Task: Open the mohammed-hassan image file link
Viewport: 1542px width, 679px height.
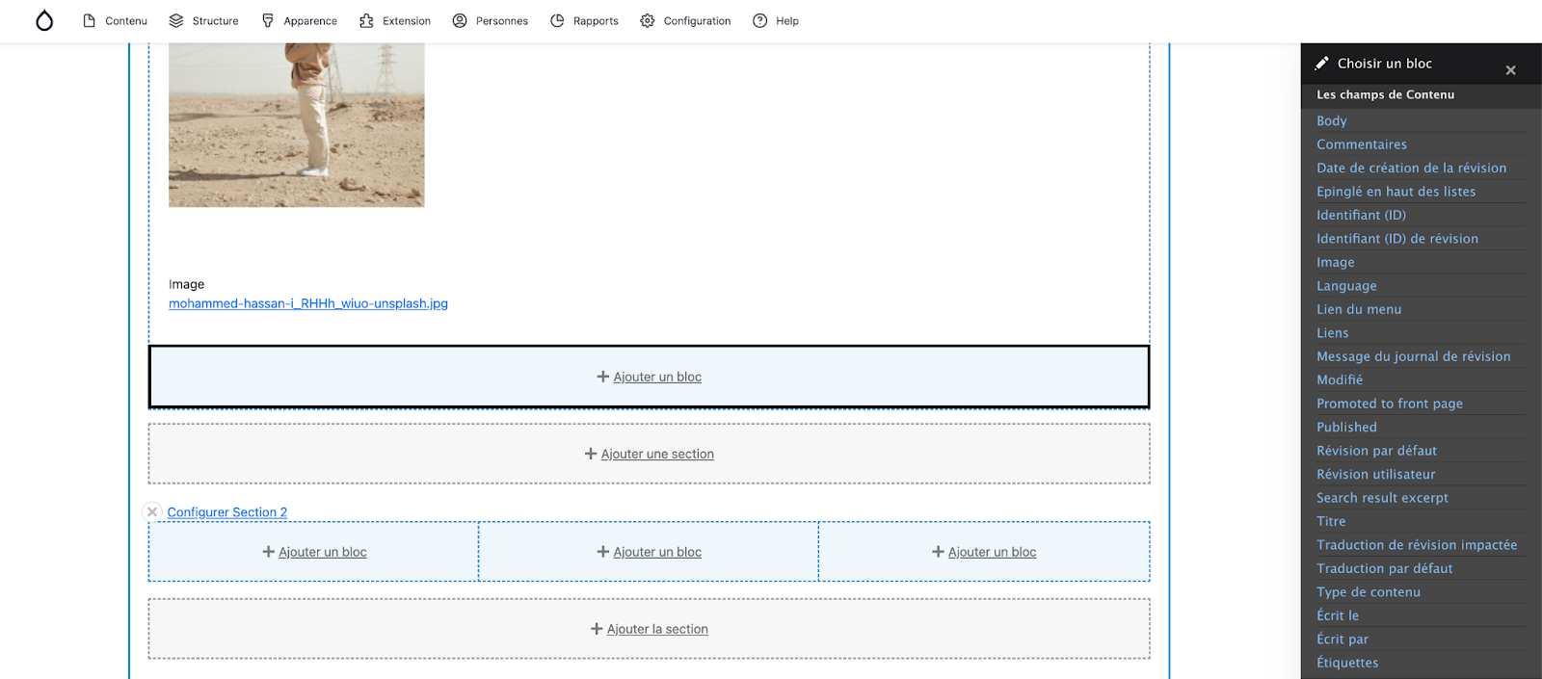Action: [x=308, y=304]
